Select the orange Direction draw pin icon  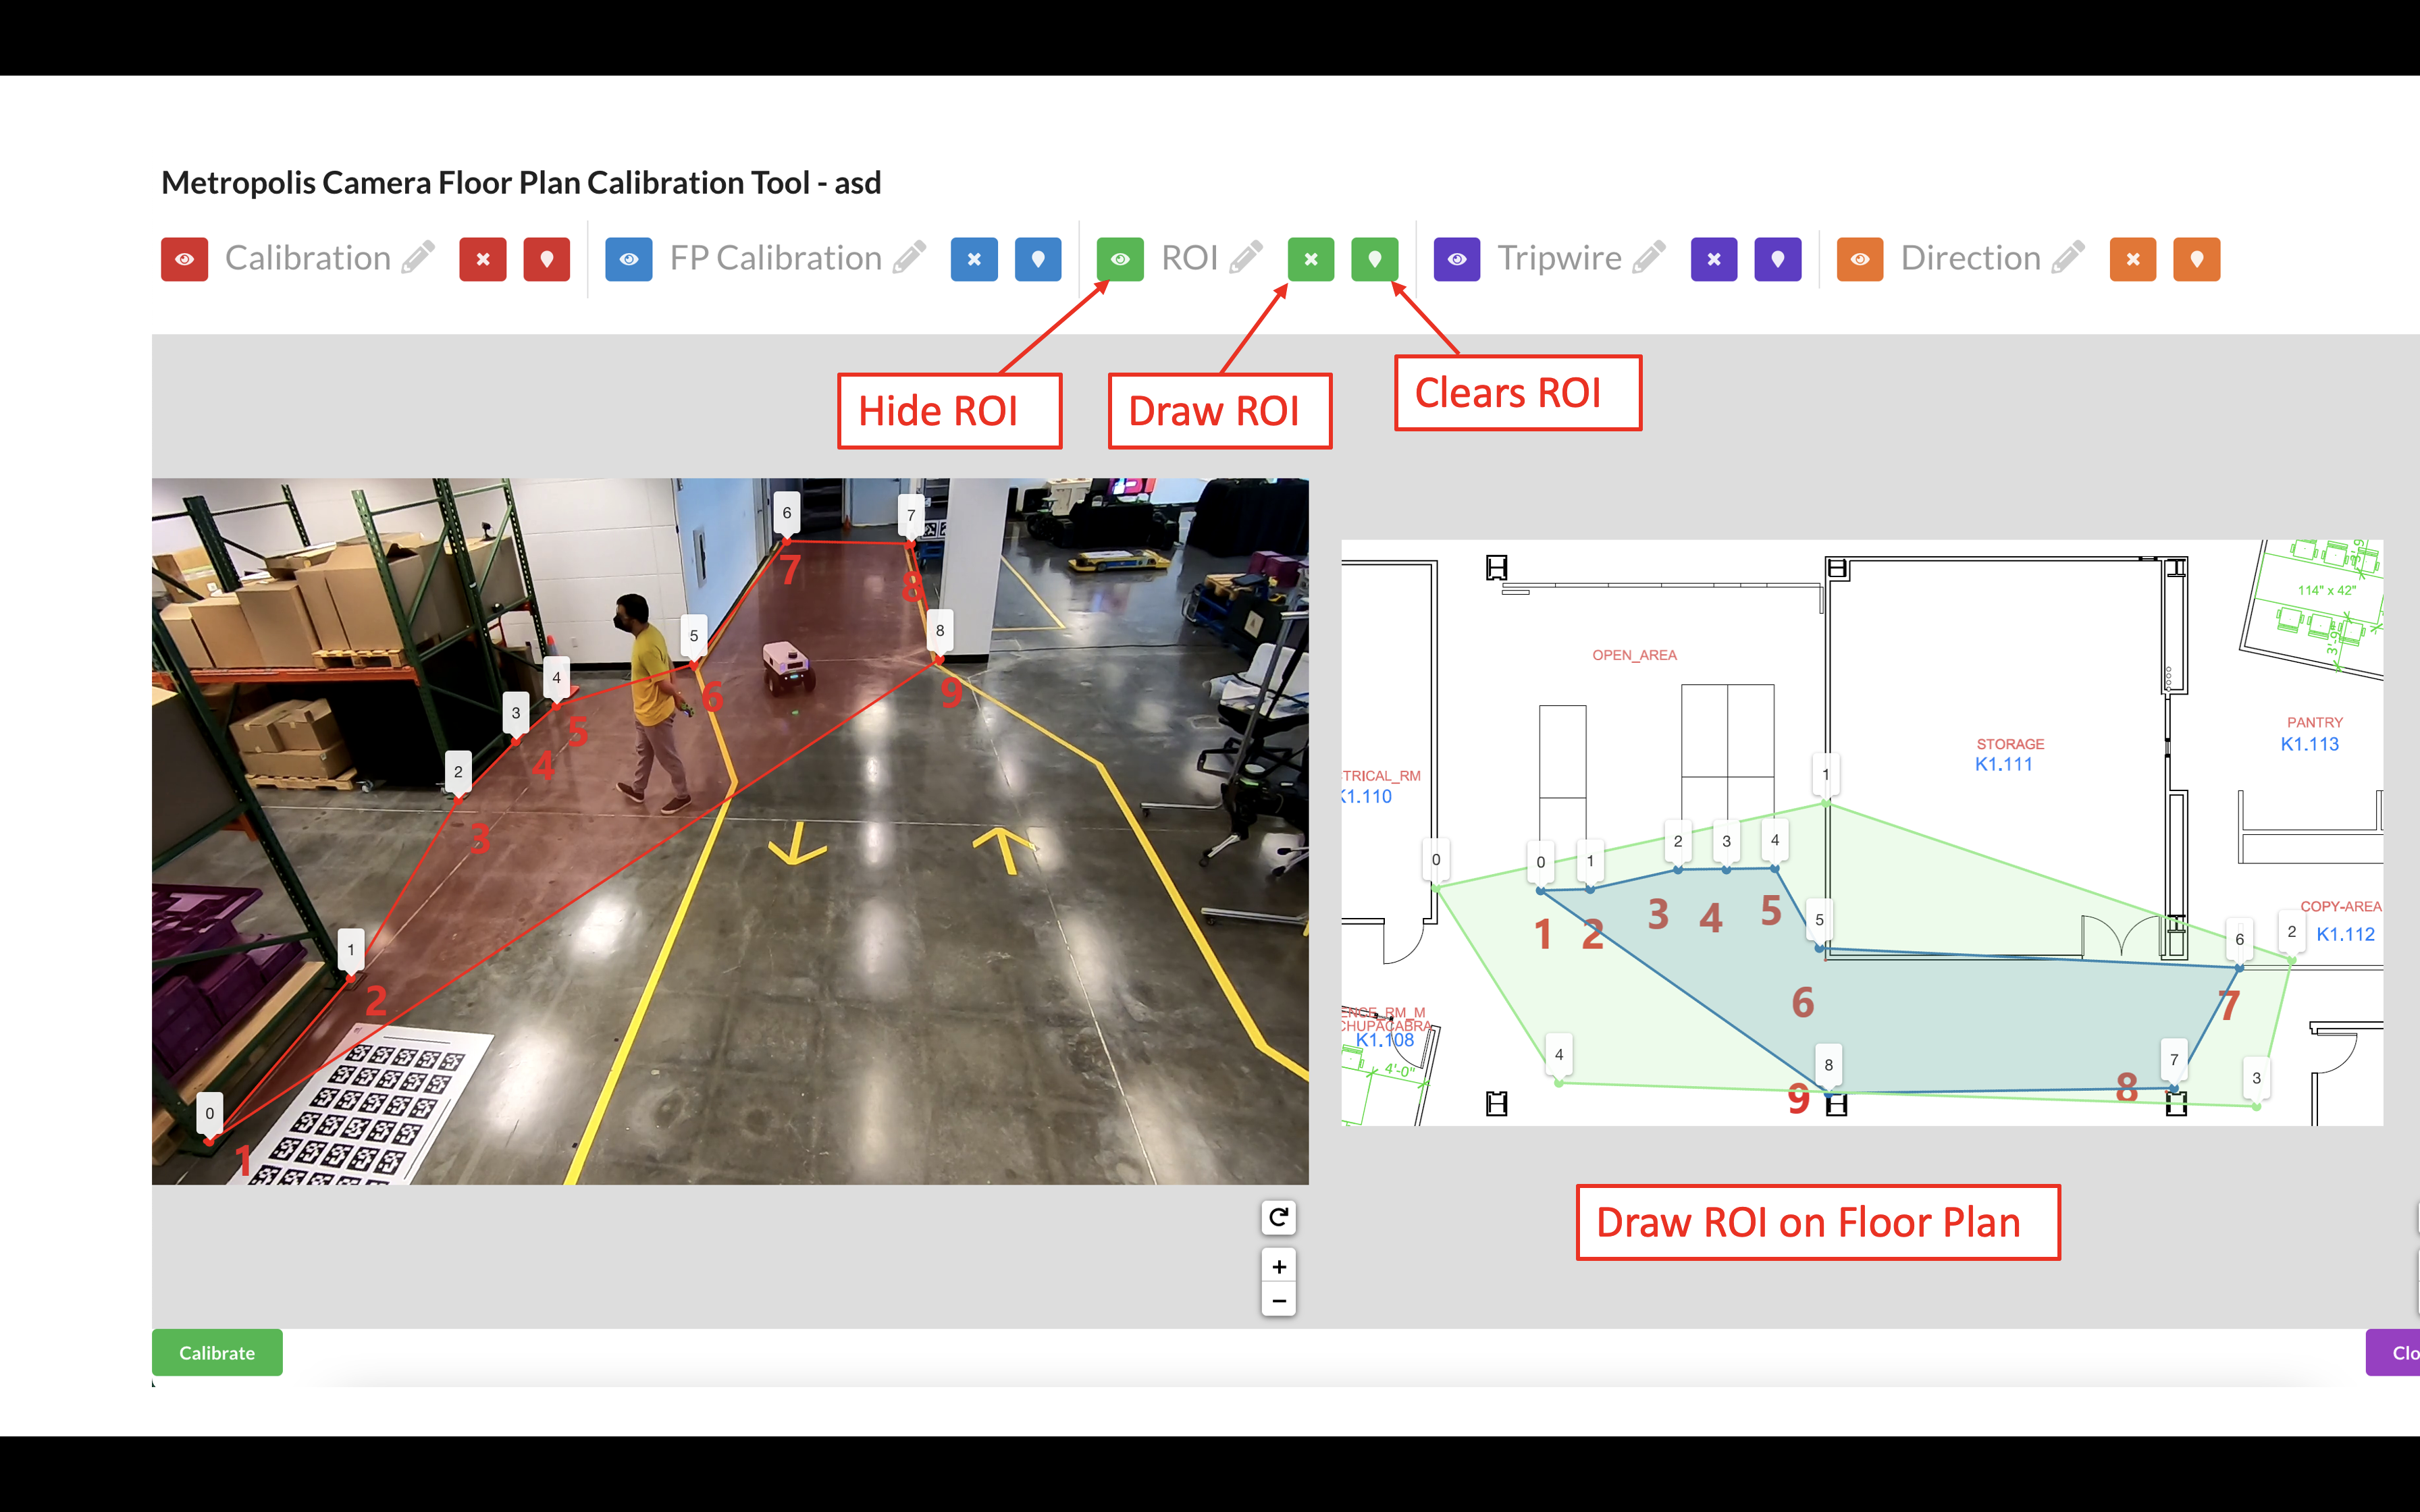pyautogui.click(x=2197, y=259)
